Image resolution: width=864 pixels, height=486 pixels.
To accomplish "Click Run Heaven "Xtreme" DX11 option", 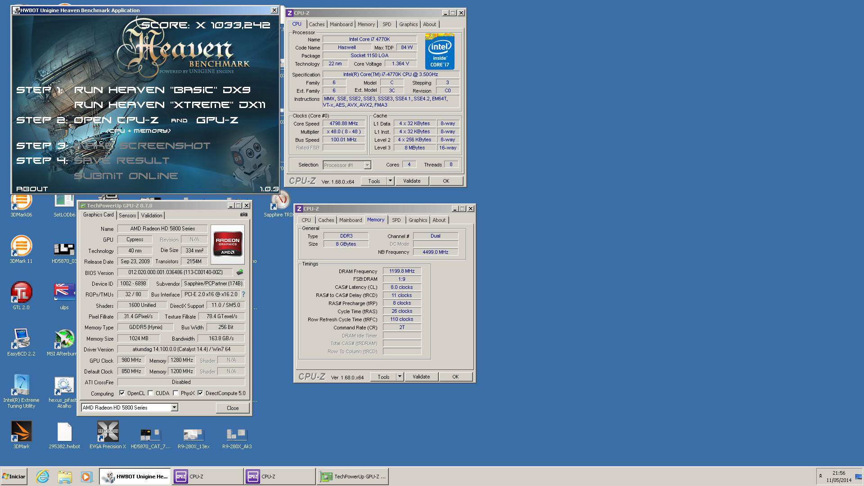I will [x=170, y=105].
